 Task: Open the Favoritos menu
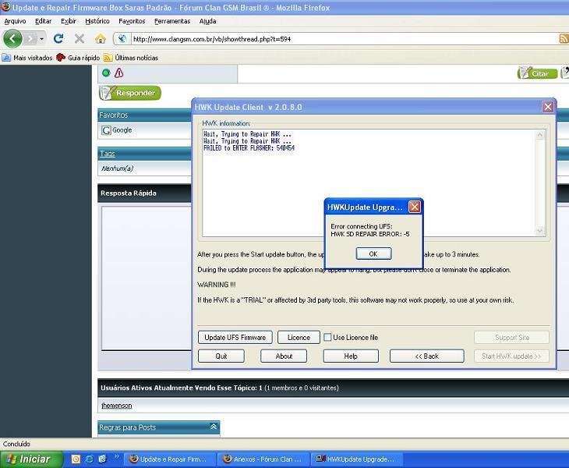click(x=132, y=21)
